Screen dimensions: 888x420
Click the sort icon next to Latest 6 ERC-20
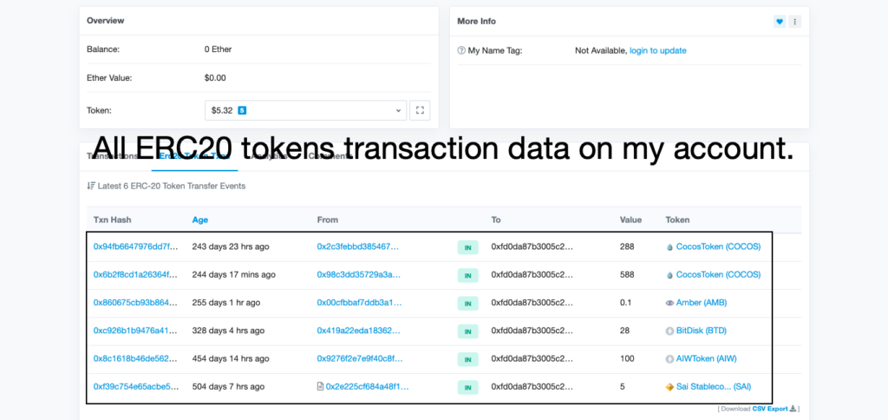pos(90,186)
